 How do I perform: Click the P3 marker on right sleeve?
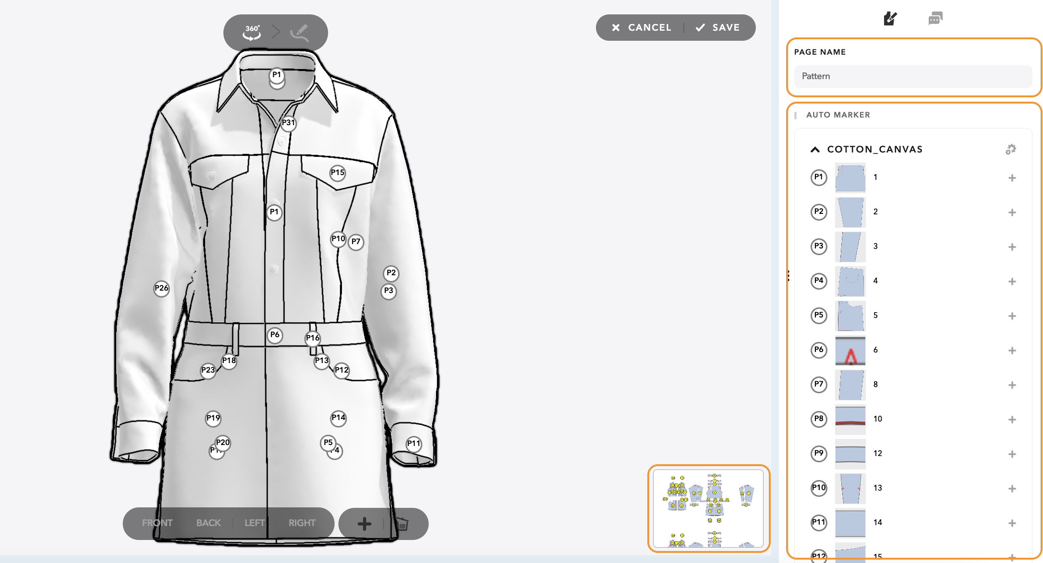(x=388, y=291)
